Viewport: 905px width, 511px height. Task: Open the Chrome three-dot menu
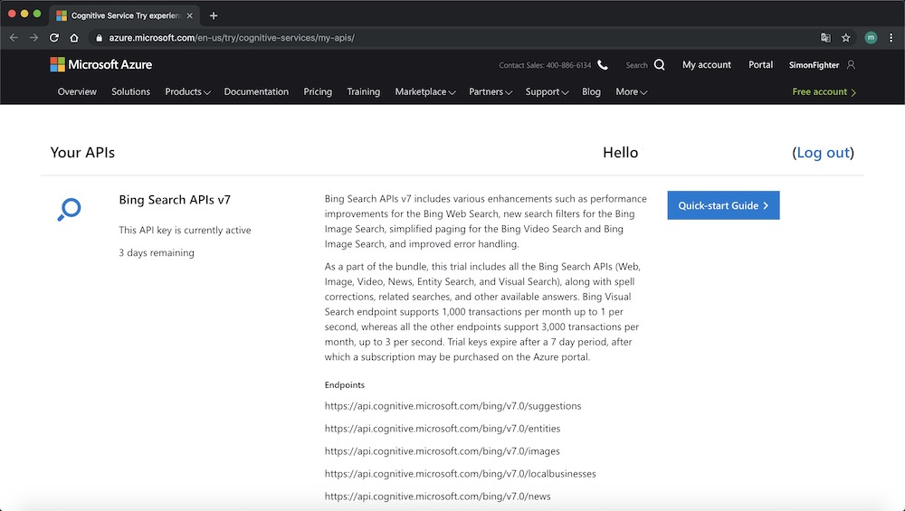(891, 38)
